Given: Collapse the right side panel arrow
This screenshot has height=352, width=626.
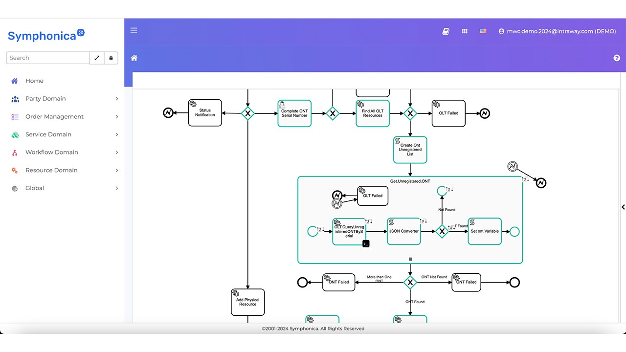Looking at the screenshot, I should click(623, 207).
